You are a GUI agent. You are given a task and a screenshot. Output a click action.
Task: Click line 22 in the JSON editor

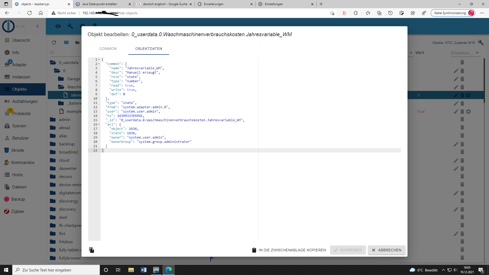pyautogui.click(x=178, y=150)
